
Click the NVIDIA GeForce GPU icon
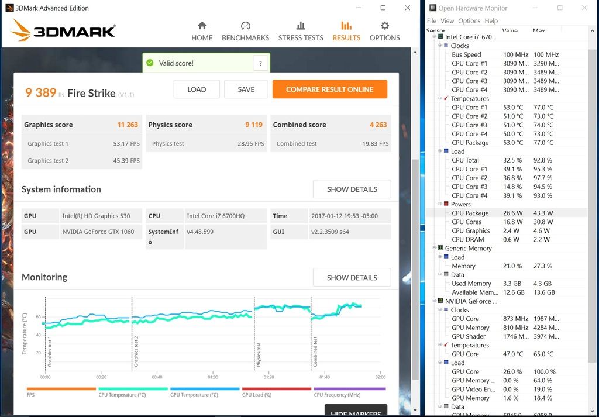440,301
